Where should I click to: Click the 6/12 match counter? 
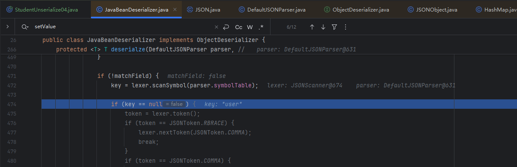[x=292, y=27]
